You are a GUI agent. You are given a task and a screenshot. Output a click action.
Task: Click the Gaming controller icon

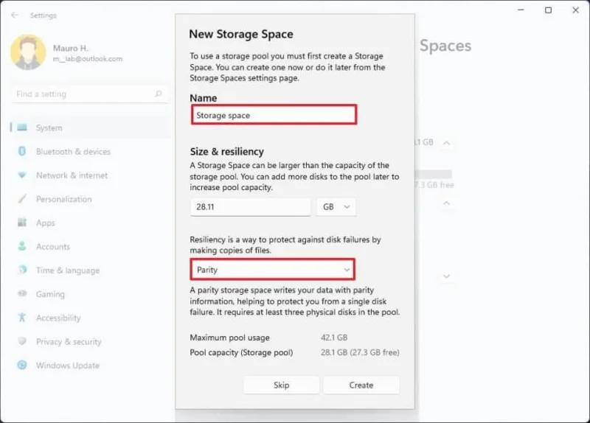click(22, 293)
